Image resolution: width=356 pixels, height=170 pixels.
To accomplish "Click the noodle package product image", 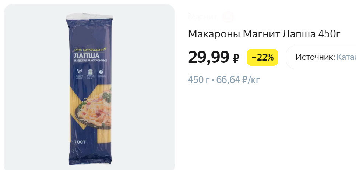I will [x=89, y=89].
